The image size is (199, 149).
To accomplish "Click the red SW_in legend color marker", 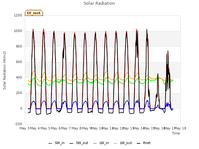I will pos(50,143).
